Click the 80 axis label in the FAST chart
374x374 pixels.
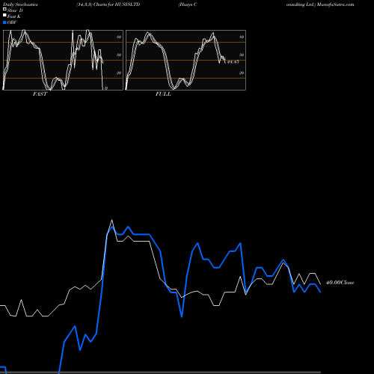click(119, 37)
